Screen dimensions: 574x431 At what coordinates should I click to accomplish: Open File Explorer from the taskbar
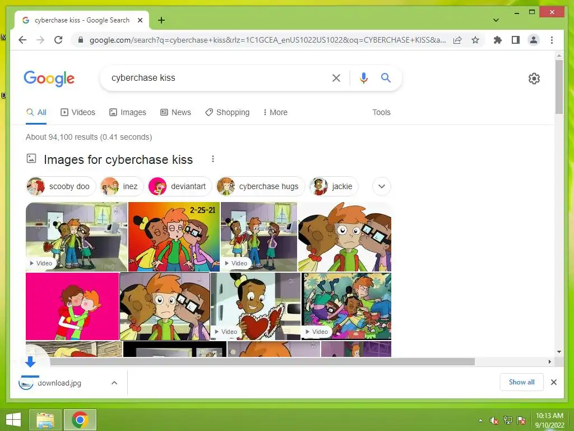tap(45, 420)
